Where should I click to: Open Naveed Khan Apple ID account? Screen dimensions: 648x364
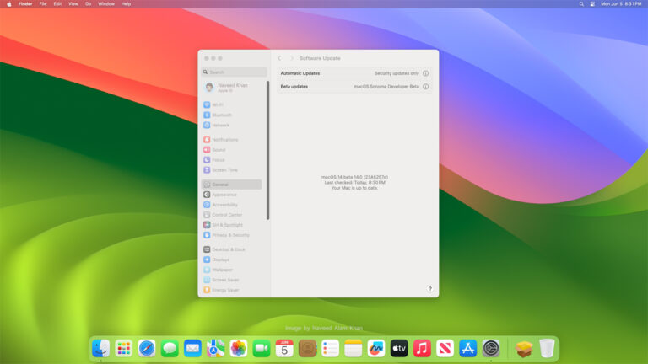[226, 88]
